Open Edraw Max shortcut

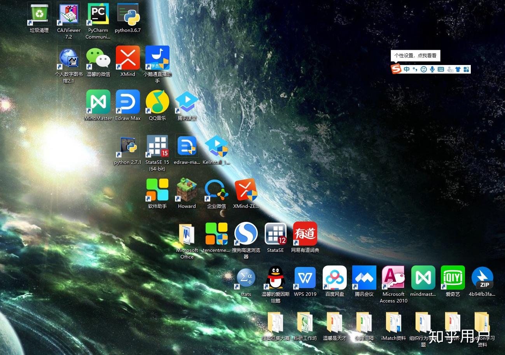pos(128,102)
